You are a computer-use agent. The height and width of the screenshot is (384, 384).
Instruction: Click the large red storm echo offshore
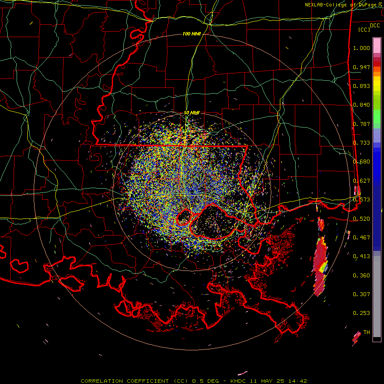pyautogui.click(x=320, y=267)
